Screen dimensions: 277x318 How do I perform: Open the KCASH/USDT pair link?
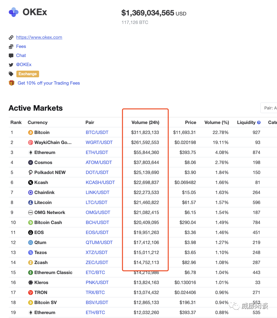100,182
